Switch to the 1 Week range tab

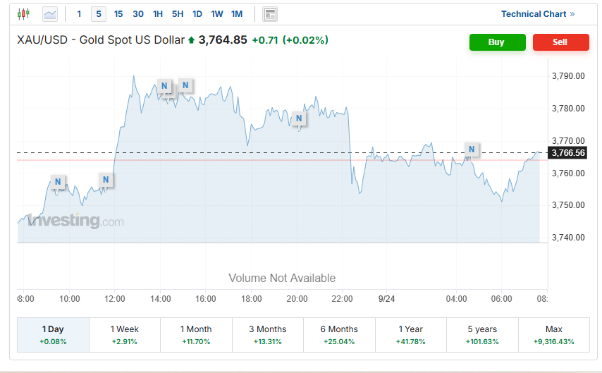pyautogui.click(x=125, y=334)
